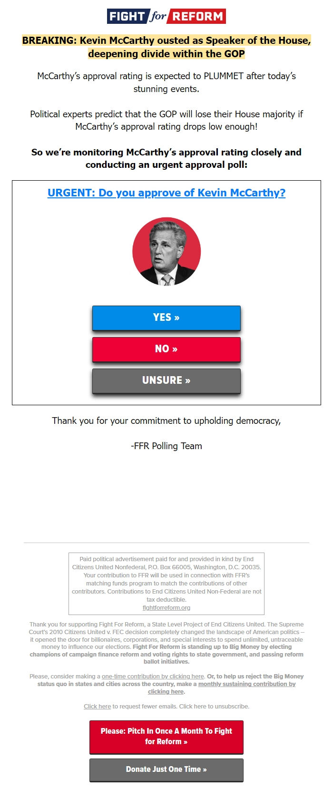Image resolution: width=333 pixels, height=800 pixels.
Task: Click the Fight for Reform logo
Action: pos(166,16)
